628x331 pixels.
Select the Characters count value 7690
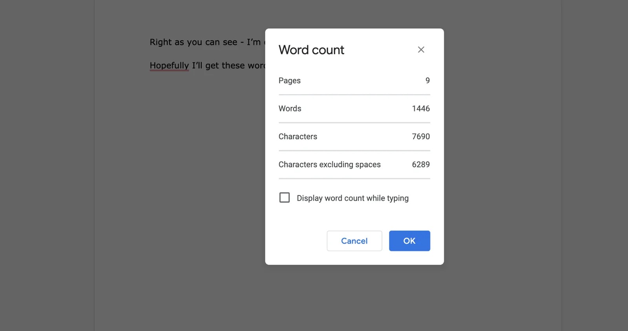tap(421, 136)
